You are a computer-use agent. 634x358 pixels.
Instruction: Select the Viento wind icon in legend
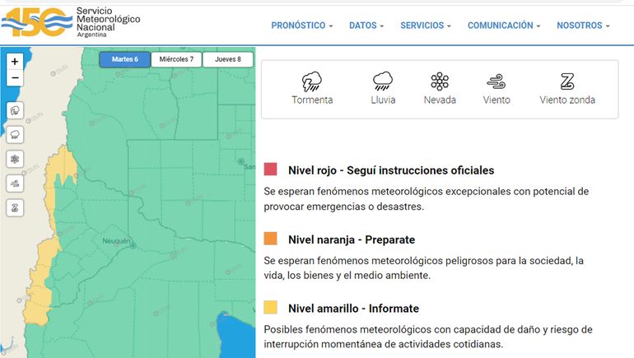(x=496, y=81)
